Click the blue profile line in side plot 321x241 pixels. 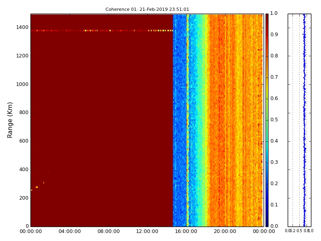pos(305,120)
